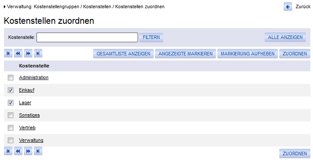Image resolution: width=313 pixels, height=163 pixels.
Task: Check the Administration checkbox
Action: click(x=10, y=77)
